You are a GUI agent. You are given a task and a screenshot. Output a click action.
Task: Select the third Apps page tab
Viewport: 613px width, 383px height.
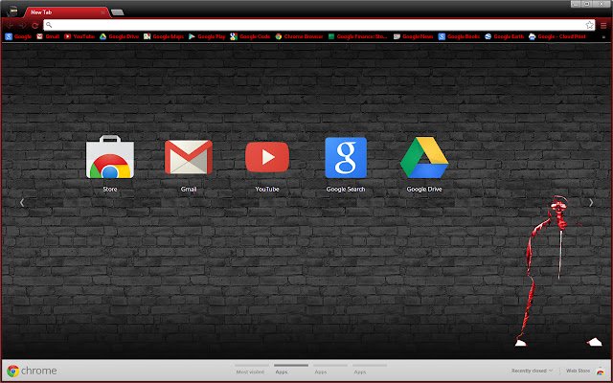pyautogui.click(x=370, y=369)
